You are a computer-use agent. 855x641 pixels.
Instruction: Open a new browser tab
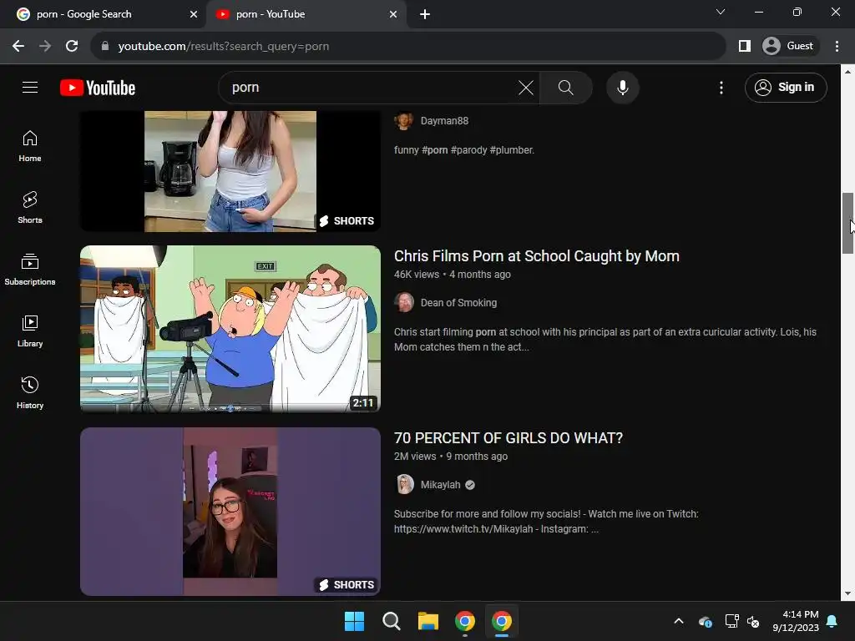425,14
